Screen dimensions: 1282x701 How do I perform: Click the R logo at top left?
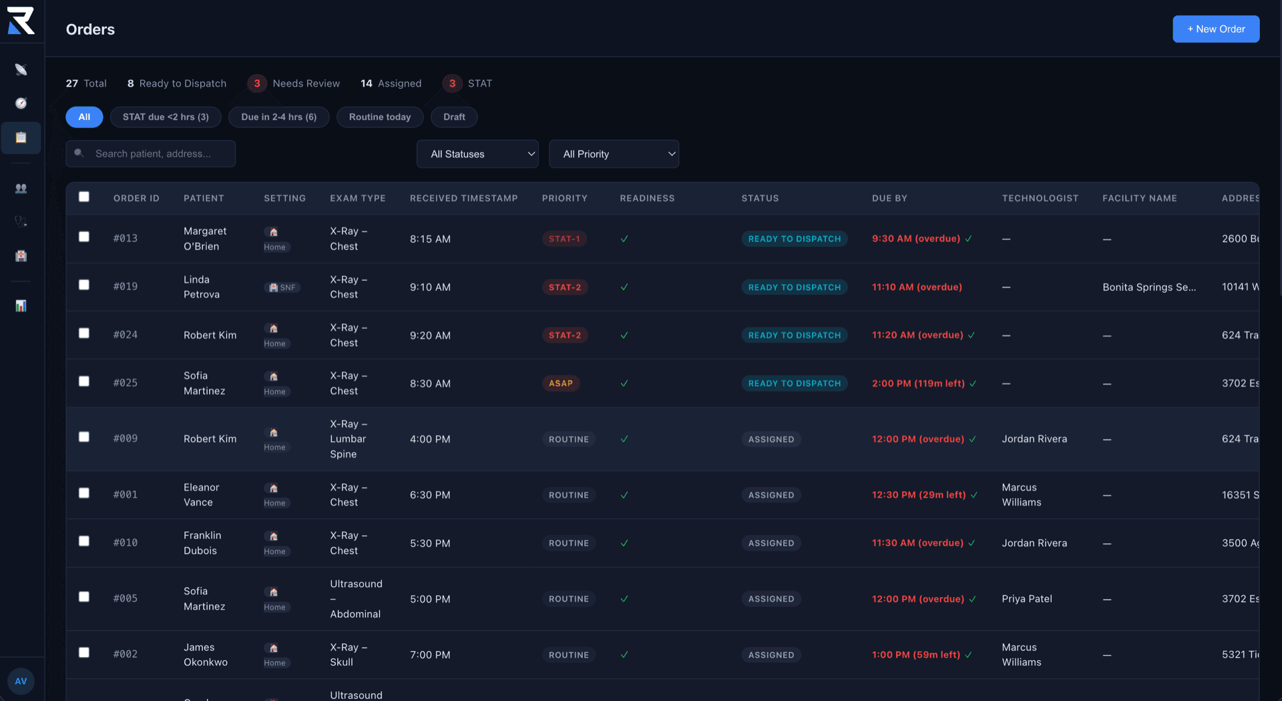pyautogui.click(x=21, y=20)
